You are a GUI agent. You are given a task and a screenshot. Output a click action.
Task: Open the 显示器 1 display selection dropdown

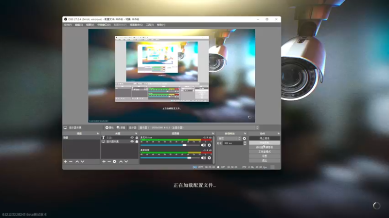[199, 127]
